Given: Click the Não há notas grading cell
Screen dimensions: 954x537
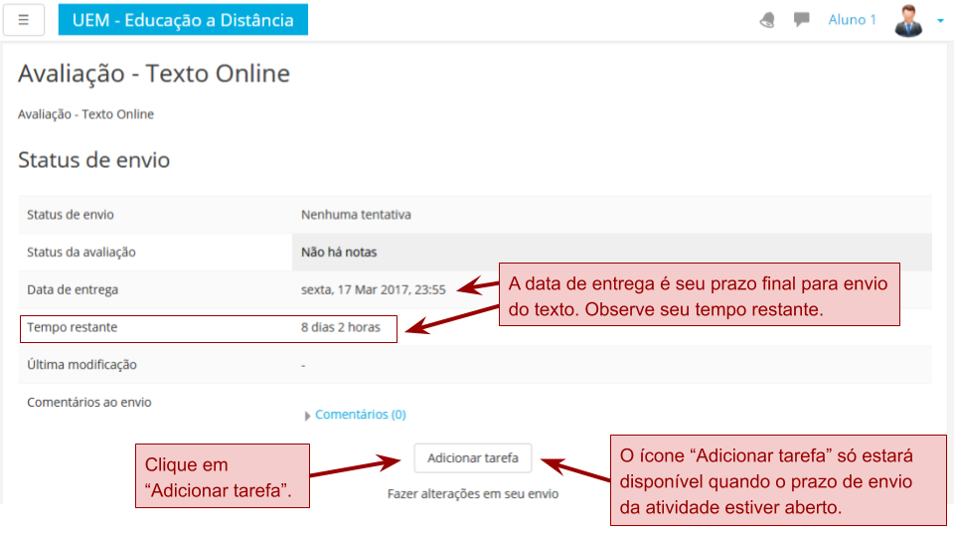Looking at the screenshot, I should pyautogui.click(x=339, y=253).
